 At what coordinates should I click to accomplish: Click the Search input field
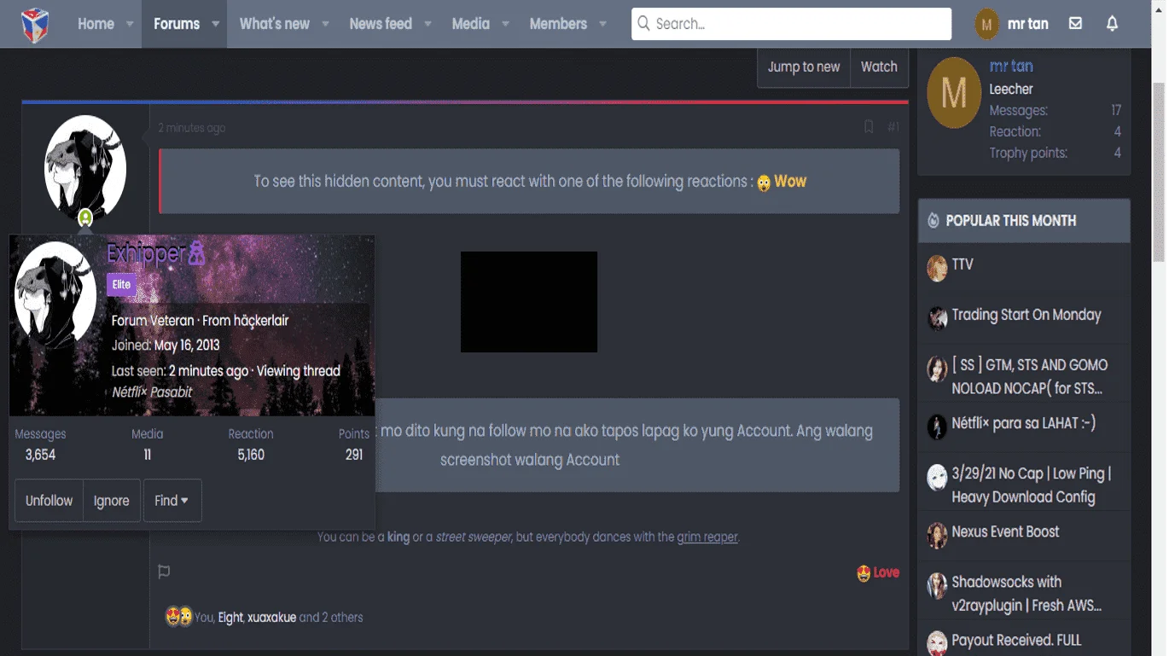[x=791, y=24]
